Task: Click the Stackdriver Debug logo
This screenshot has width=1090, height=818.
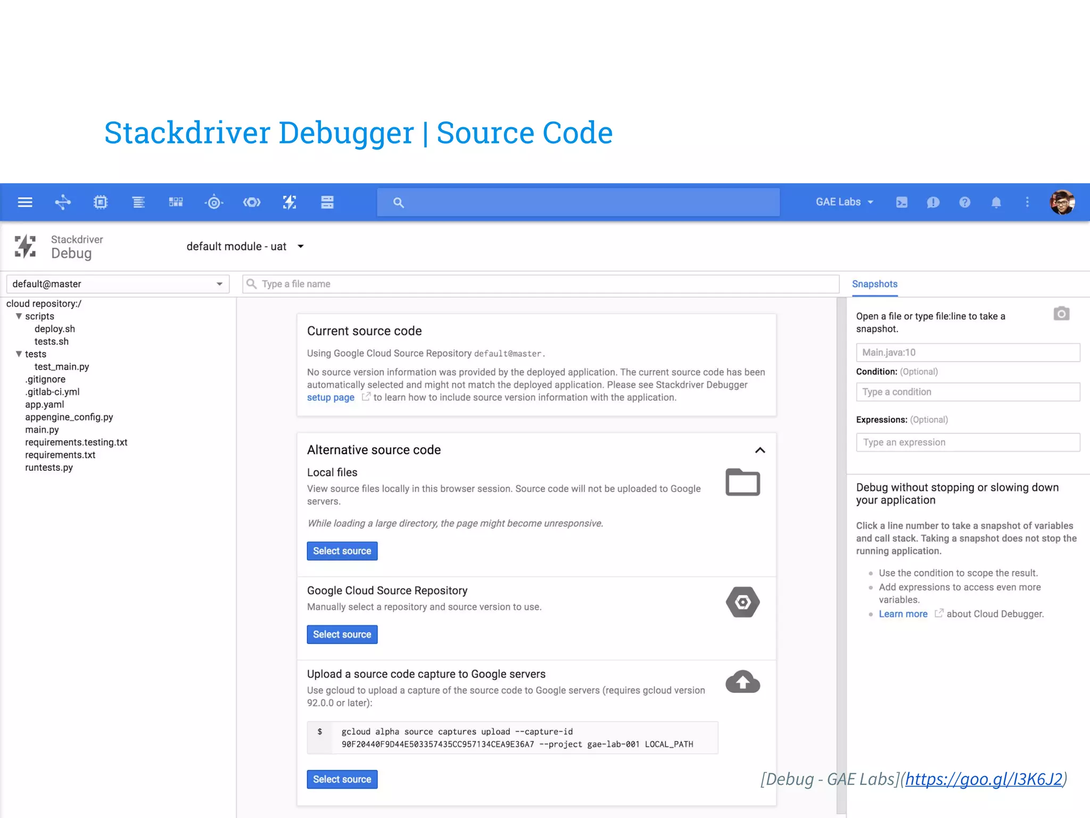Action: tap(25, 247)
